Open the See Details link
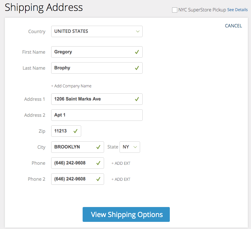Viewport: 251px width, 229px height. coord(237,10)
